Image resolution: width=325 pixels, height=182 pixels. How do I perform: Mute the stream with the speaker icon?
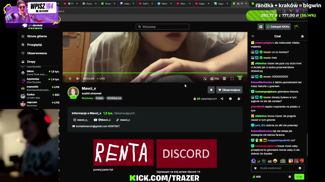[78, 79]
